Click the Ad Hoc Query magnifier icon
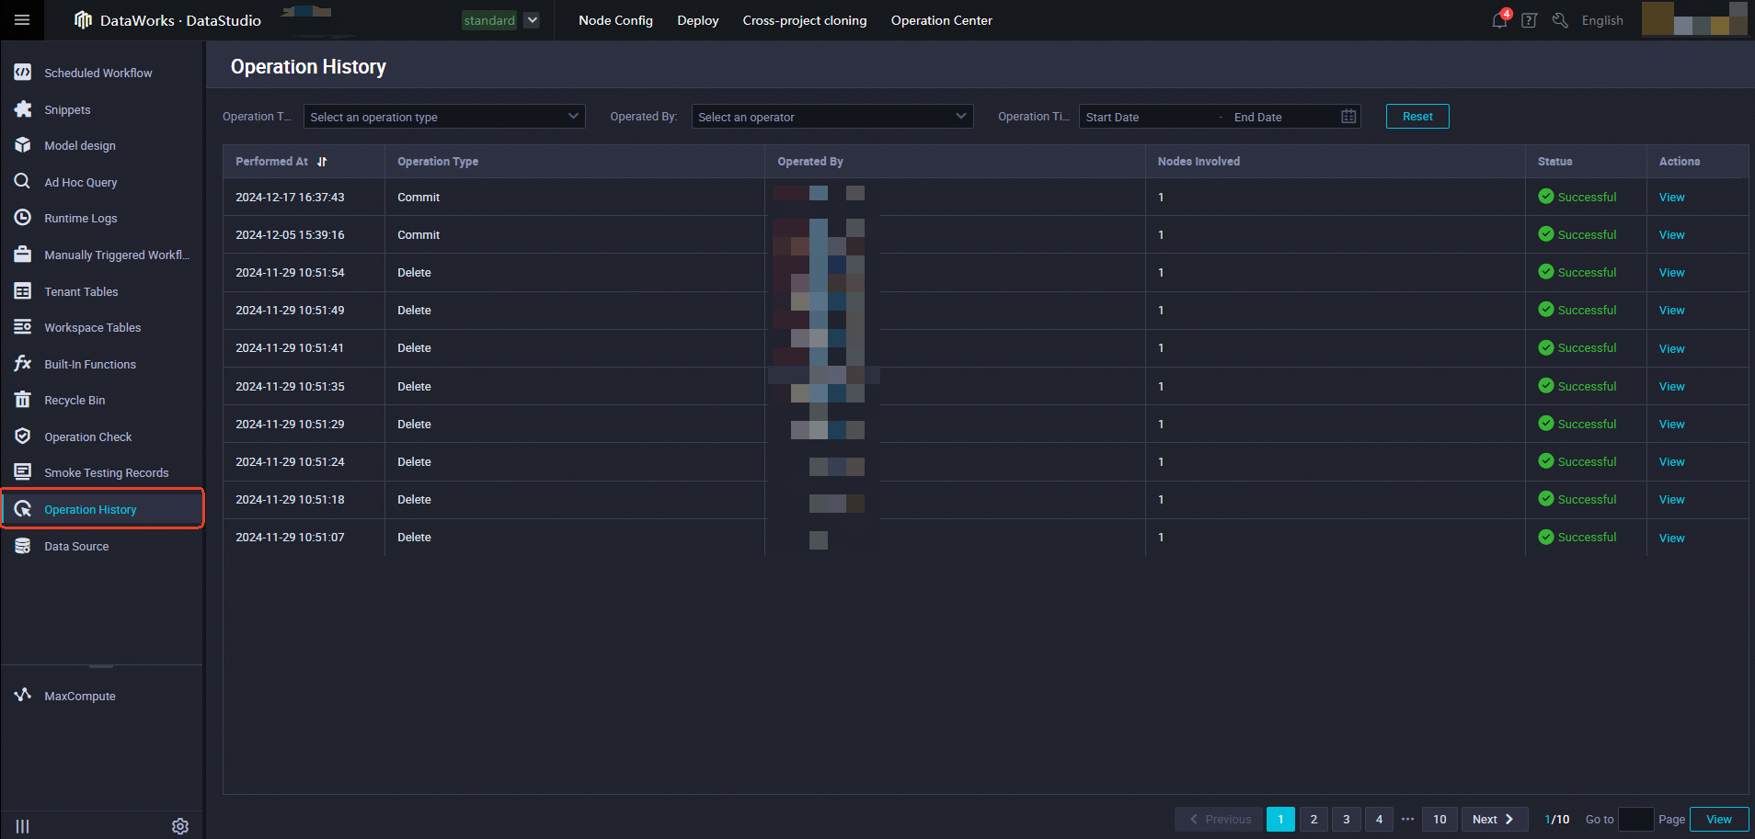1755x839 pixels. coord(23,182)
